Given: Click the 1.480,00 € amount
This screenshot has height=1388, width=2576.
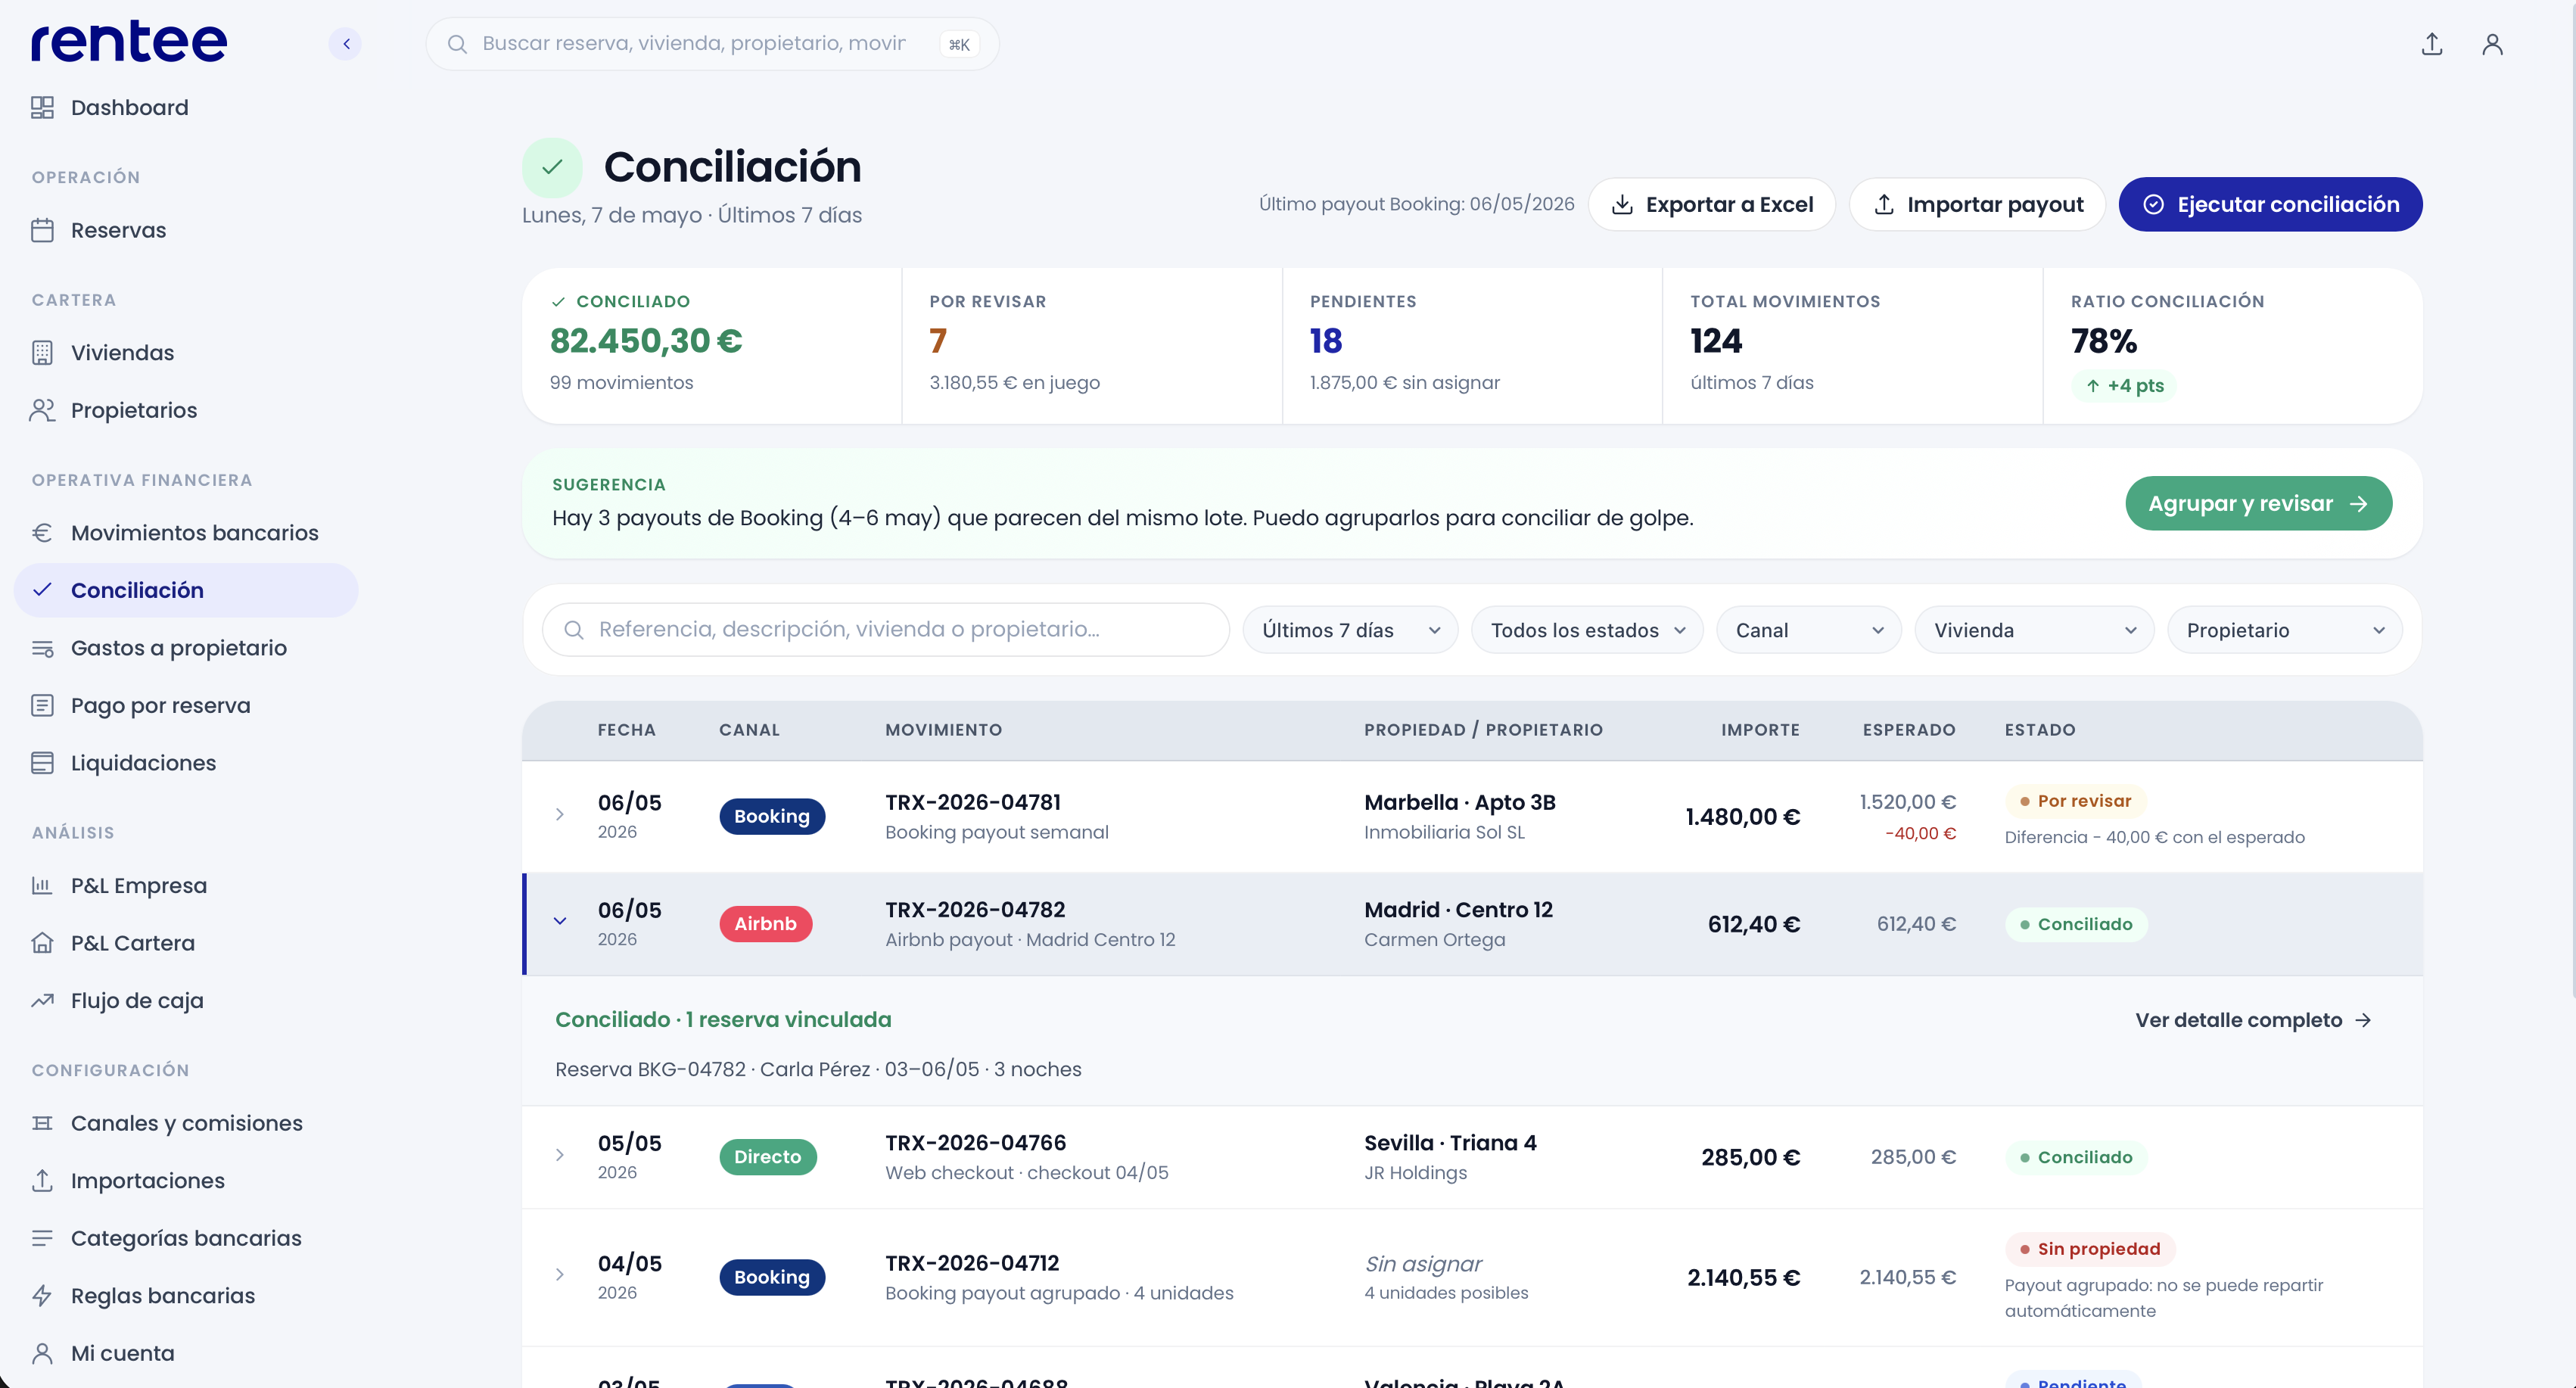Looking at the screenshot, I should 1742,817.
